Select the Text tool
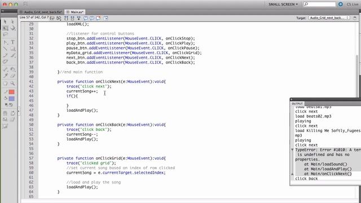Screen dimensions: 361x203 click(12, 42)
